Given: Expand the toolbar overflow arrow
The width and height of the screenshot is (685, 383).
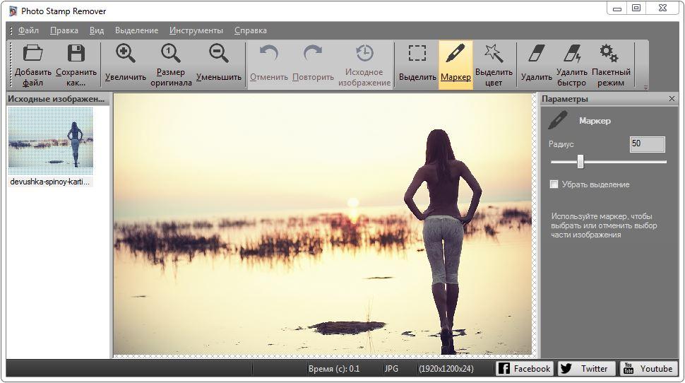Looking at the screenshot, I should click(645, 88).
